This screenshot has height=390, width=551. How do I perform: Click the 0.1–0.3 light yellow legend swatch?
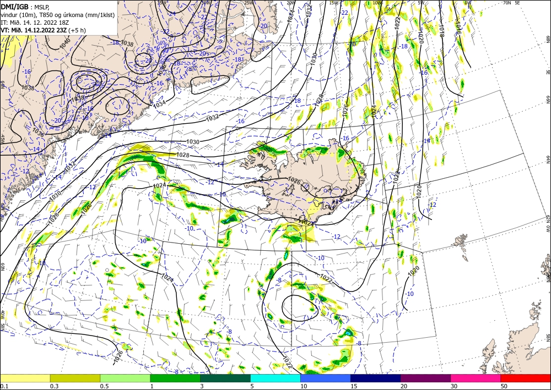(x=25, y=378)
